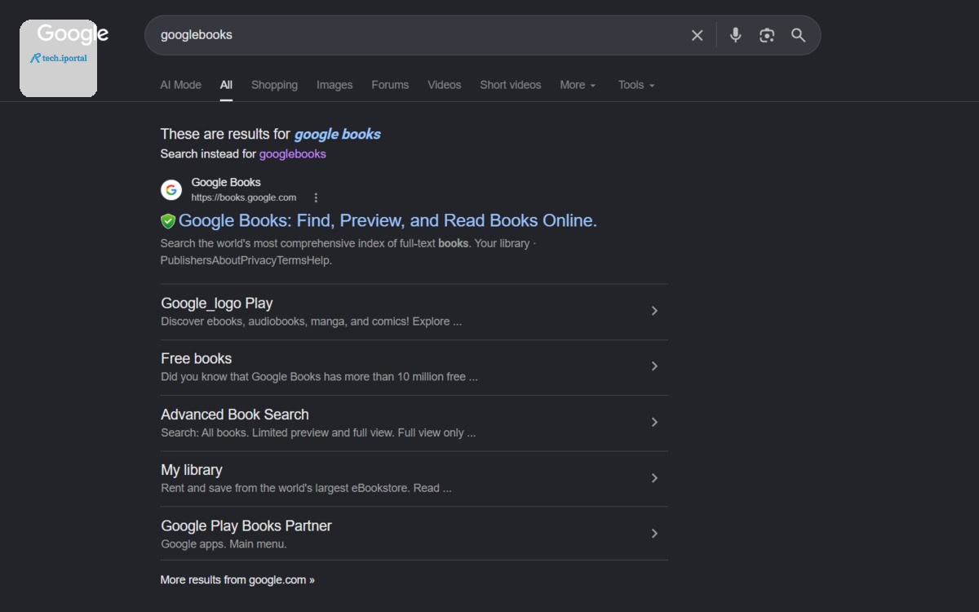
Task: Switch to AI Mode tab
Action: pos(180,85)
